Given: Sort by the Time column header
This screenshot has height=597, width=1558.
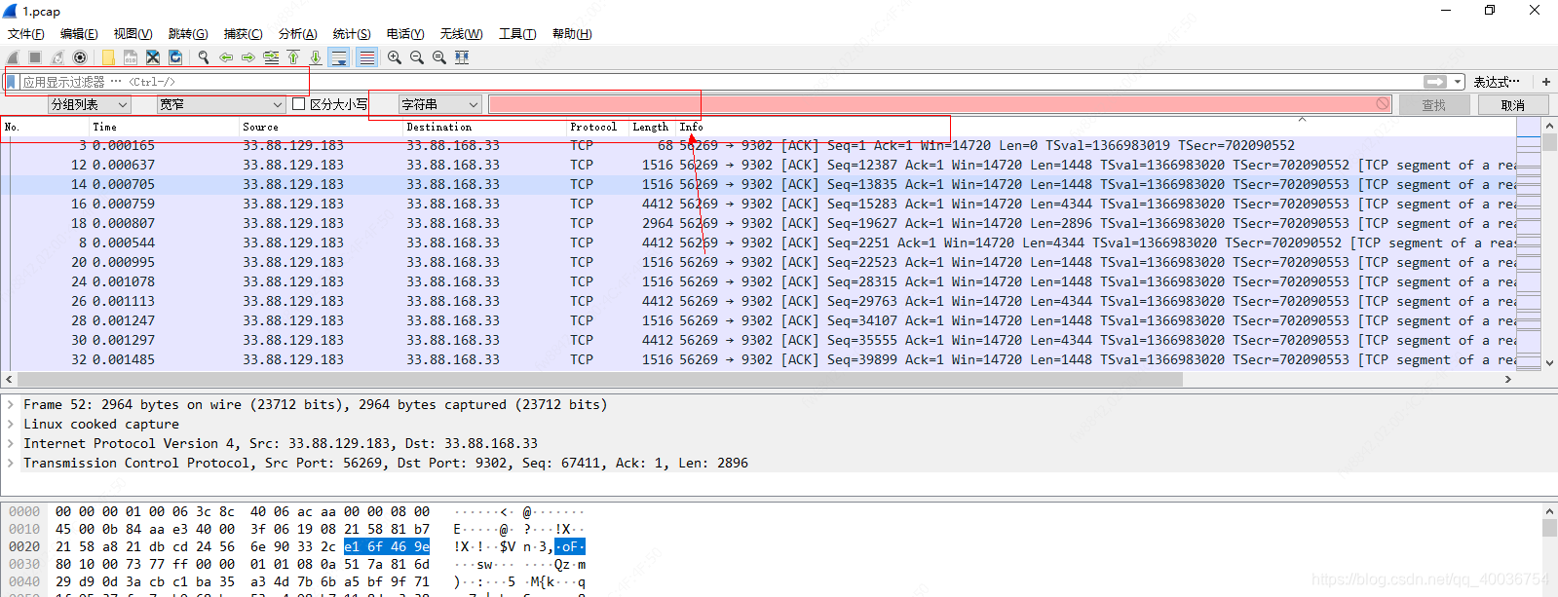Looking at the screenshot, I should tap(164, 127).
